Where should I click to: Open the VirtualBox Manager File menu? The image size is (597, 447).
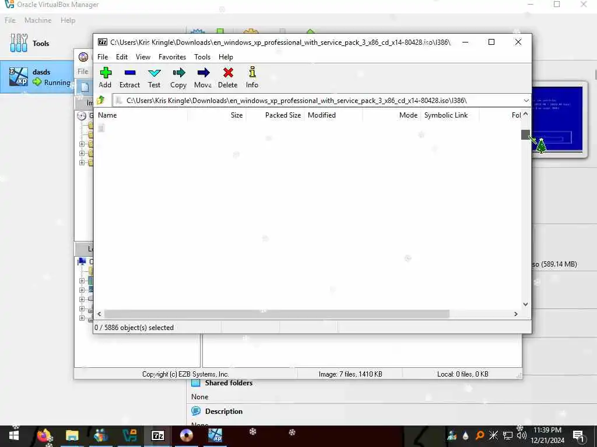coord(10,20)
